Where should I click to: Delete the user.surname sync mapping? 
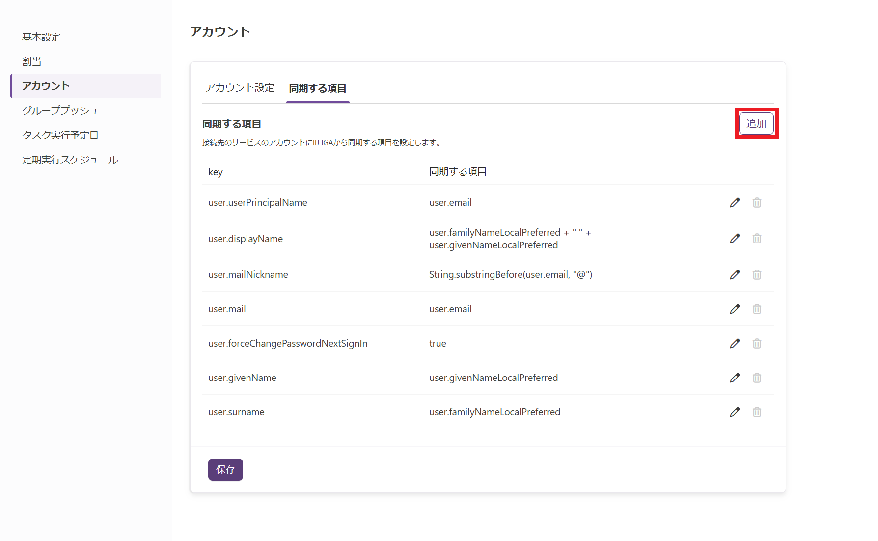[757, 412]
